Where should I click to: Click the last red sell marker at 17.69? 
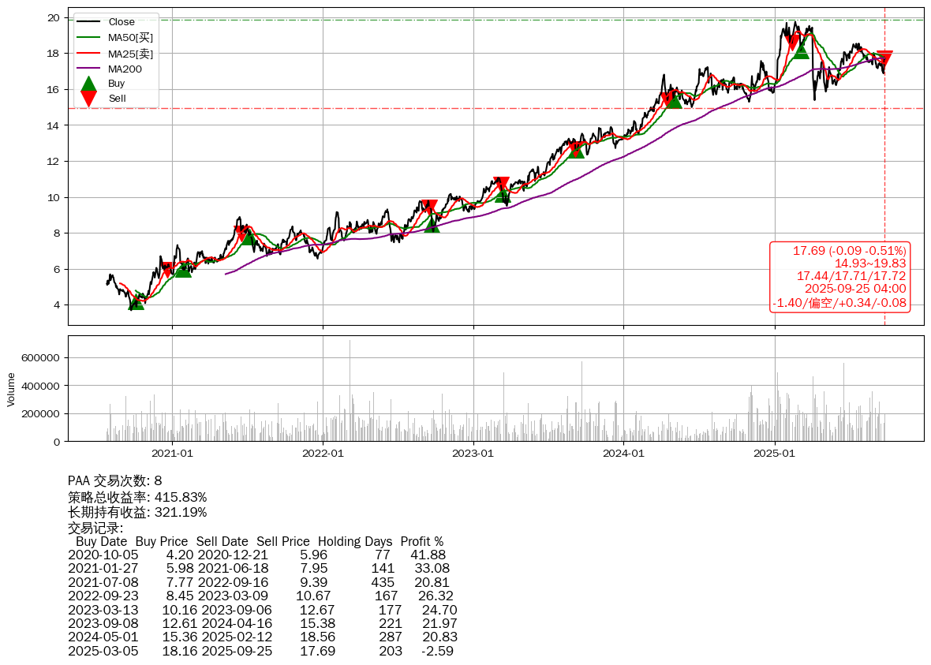coord(884,58)
